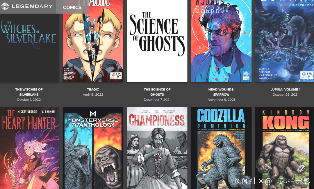Open HEAD WOUNDS: SPARROW title link

coord(221,92)
